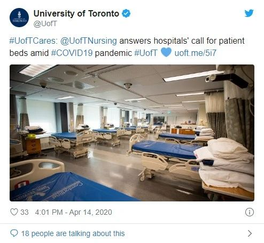Click the University of Toronto display name

tap(76, 13)
